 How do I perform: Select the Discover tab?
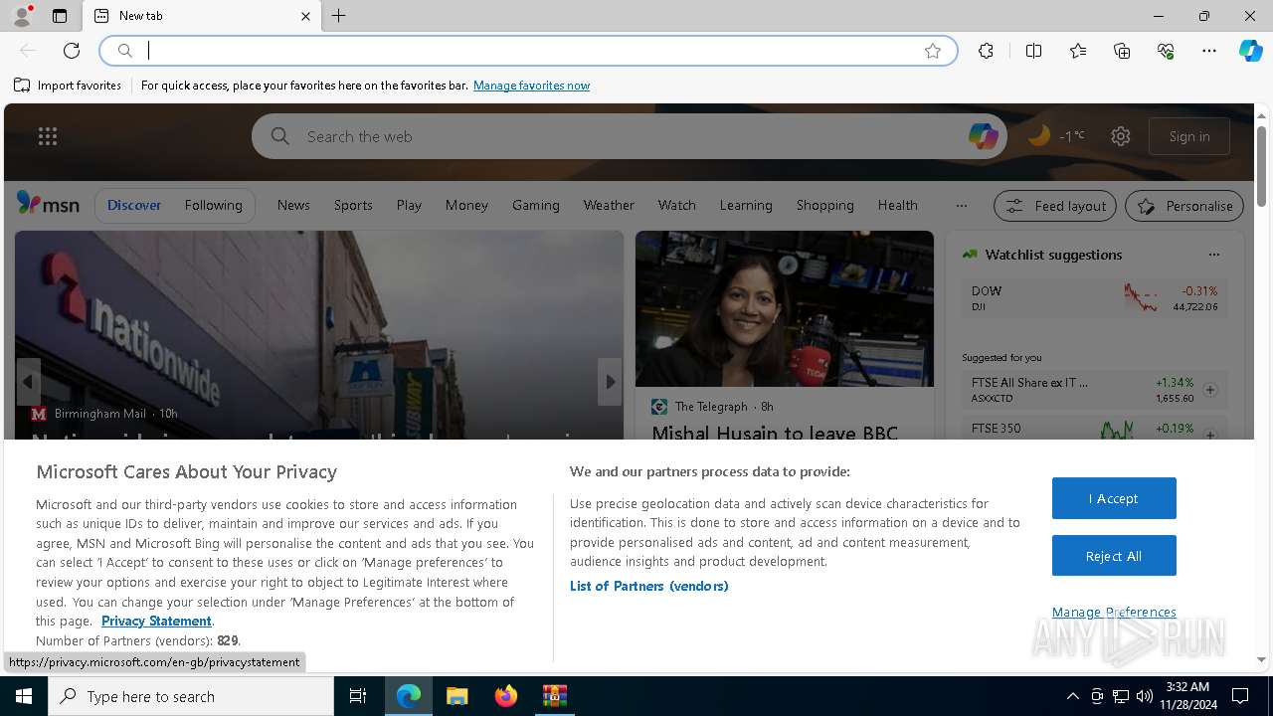coord(134,205)
